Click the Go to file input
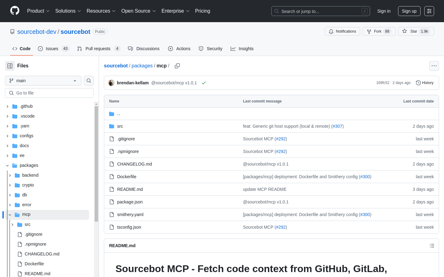The image size is (444, 277). [49, 93]
